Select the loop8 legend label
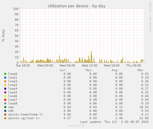This screenshot has width=153, height=129. 13,103
